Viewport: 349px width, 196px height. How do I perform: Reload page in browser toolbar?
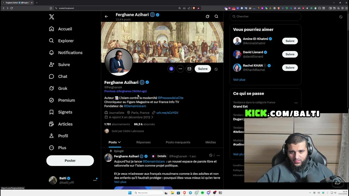[x=12, y=8]
